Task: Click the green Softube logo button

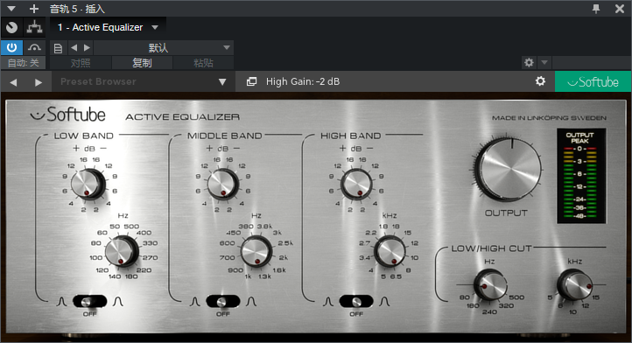Action: click(x=593, y=82)
